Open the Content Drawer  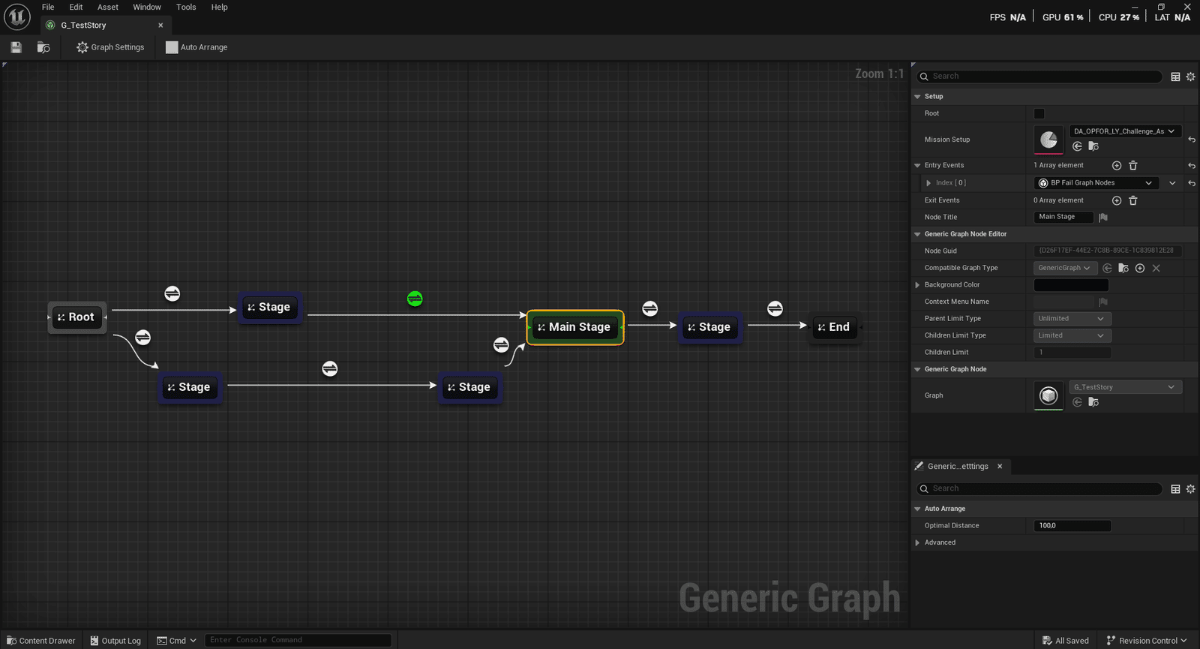(41, 641)
